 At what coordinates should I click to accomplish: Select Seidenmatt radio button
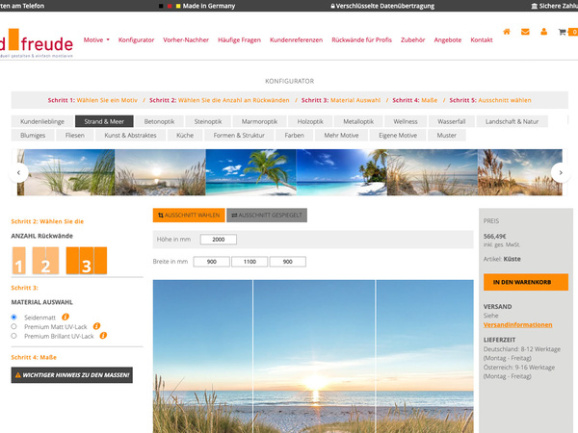[14, 317]
